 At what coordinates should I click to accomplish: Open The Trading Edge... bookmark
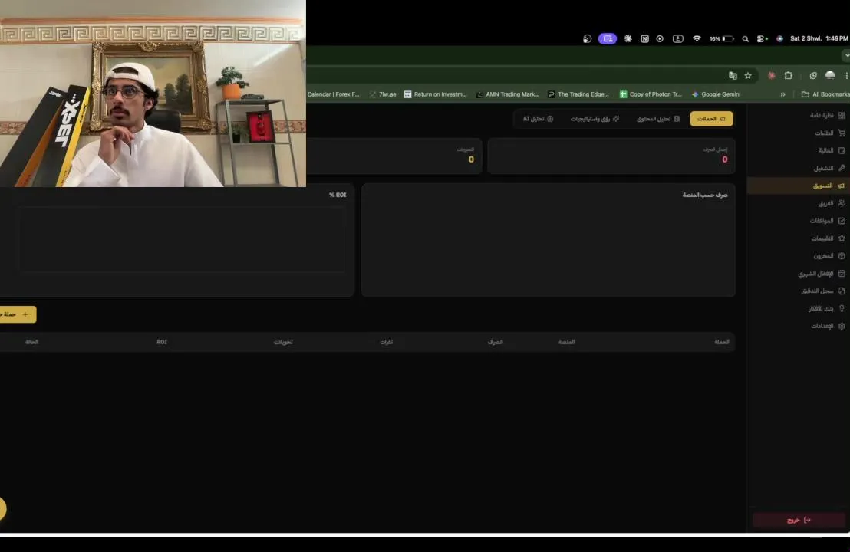point(578,94)
